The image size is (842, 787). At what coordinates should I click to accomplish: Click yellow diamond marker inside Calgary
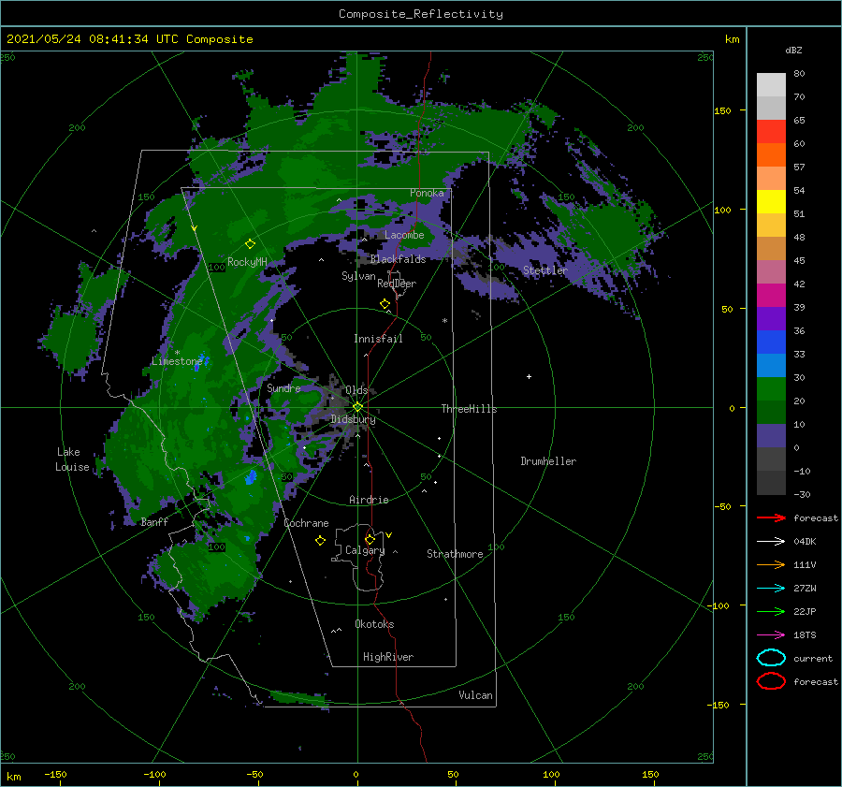(x=370, y=539)
